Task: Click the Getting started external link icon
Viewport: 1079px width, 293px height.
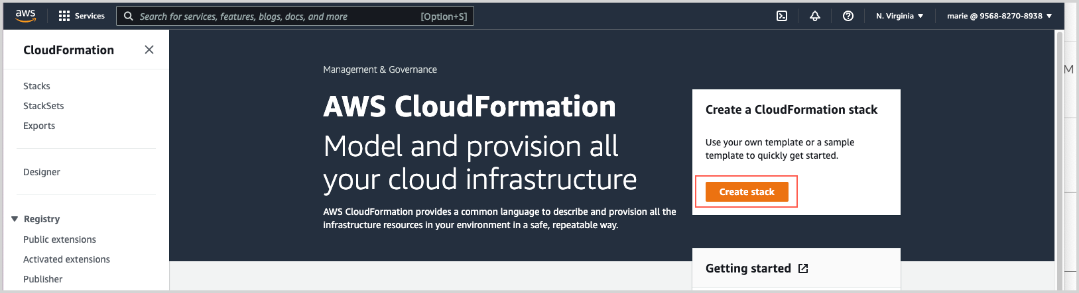Action: tap(803, 269)
